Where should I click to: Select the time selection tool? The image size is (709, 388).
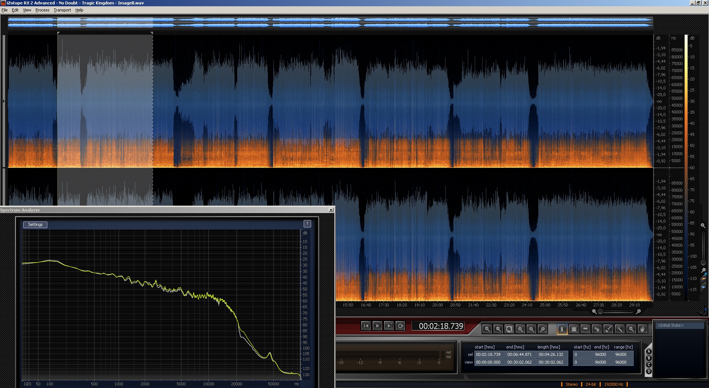pos(562,329)
